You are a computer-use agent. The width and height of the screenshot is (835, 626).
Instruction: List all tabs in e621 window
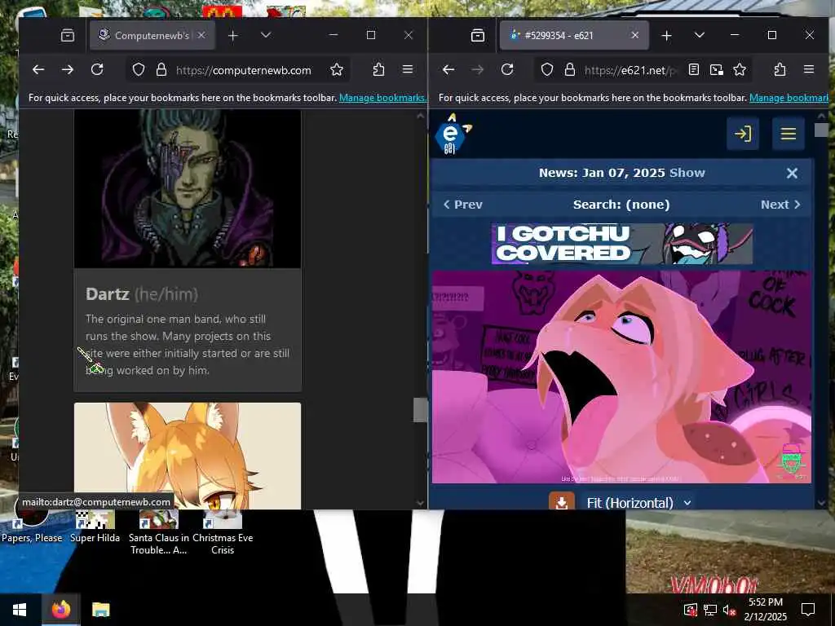(699, 35)
